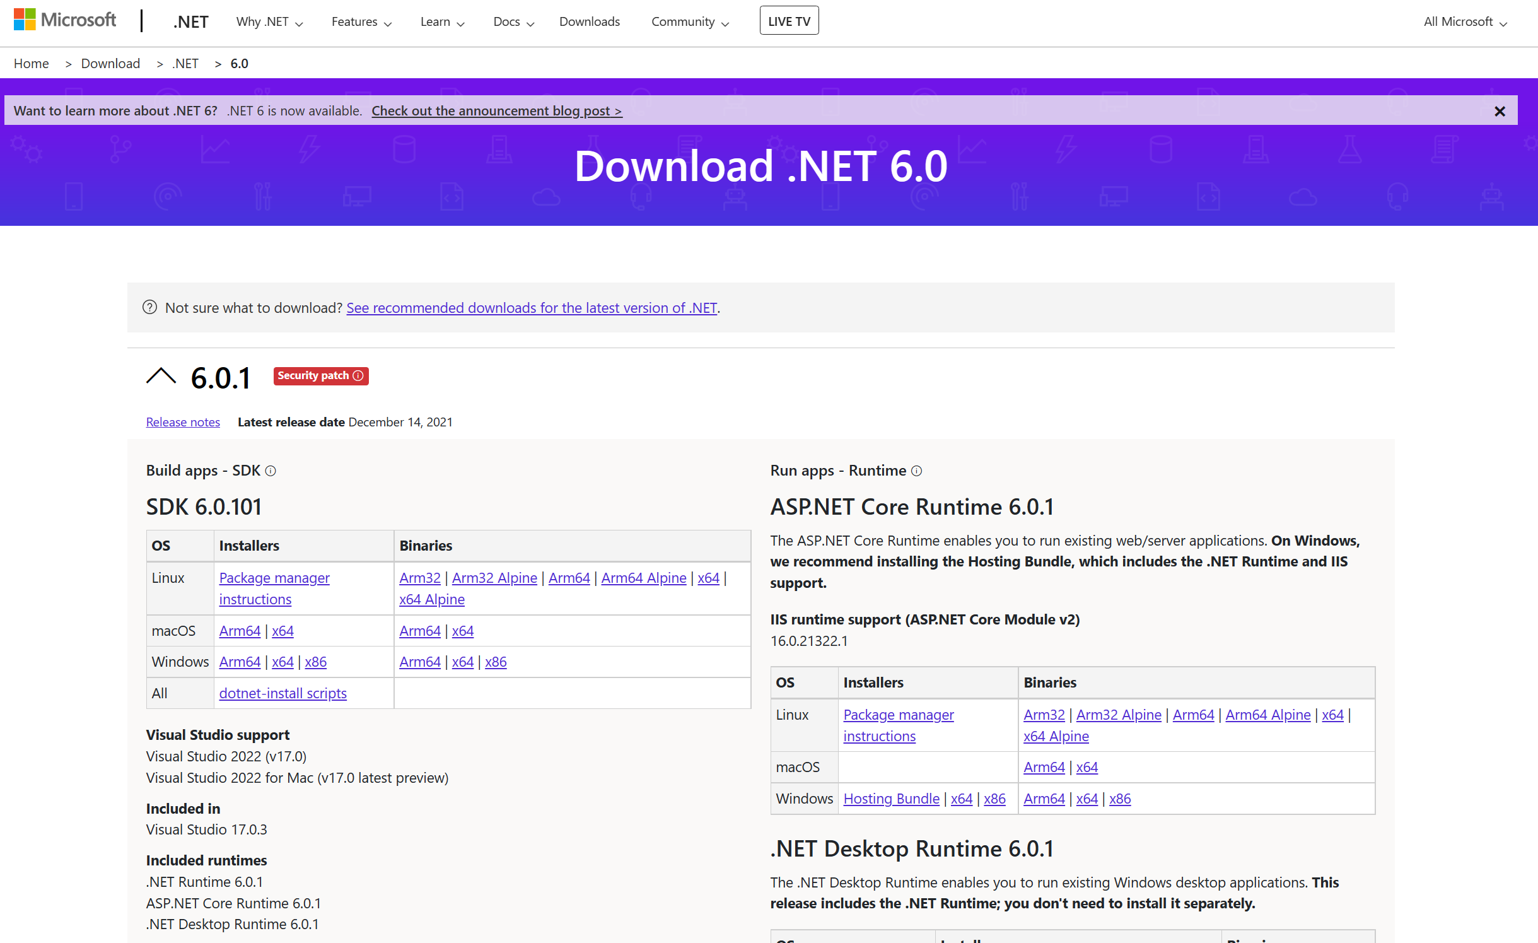Expand the Why .NET dropdown
1538x943 pixels.
(269, 22)
